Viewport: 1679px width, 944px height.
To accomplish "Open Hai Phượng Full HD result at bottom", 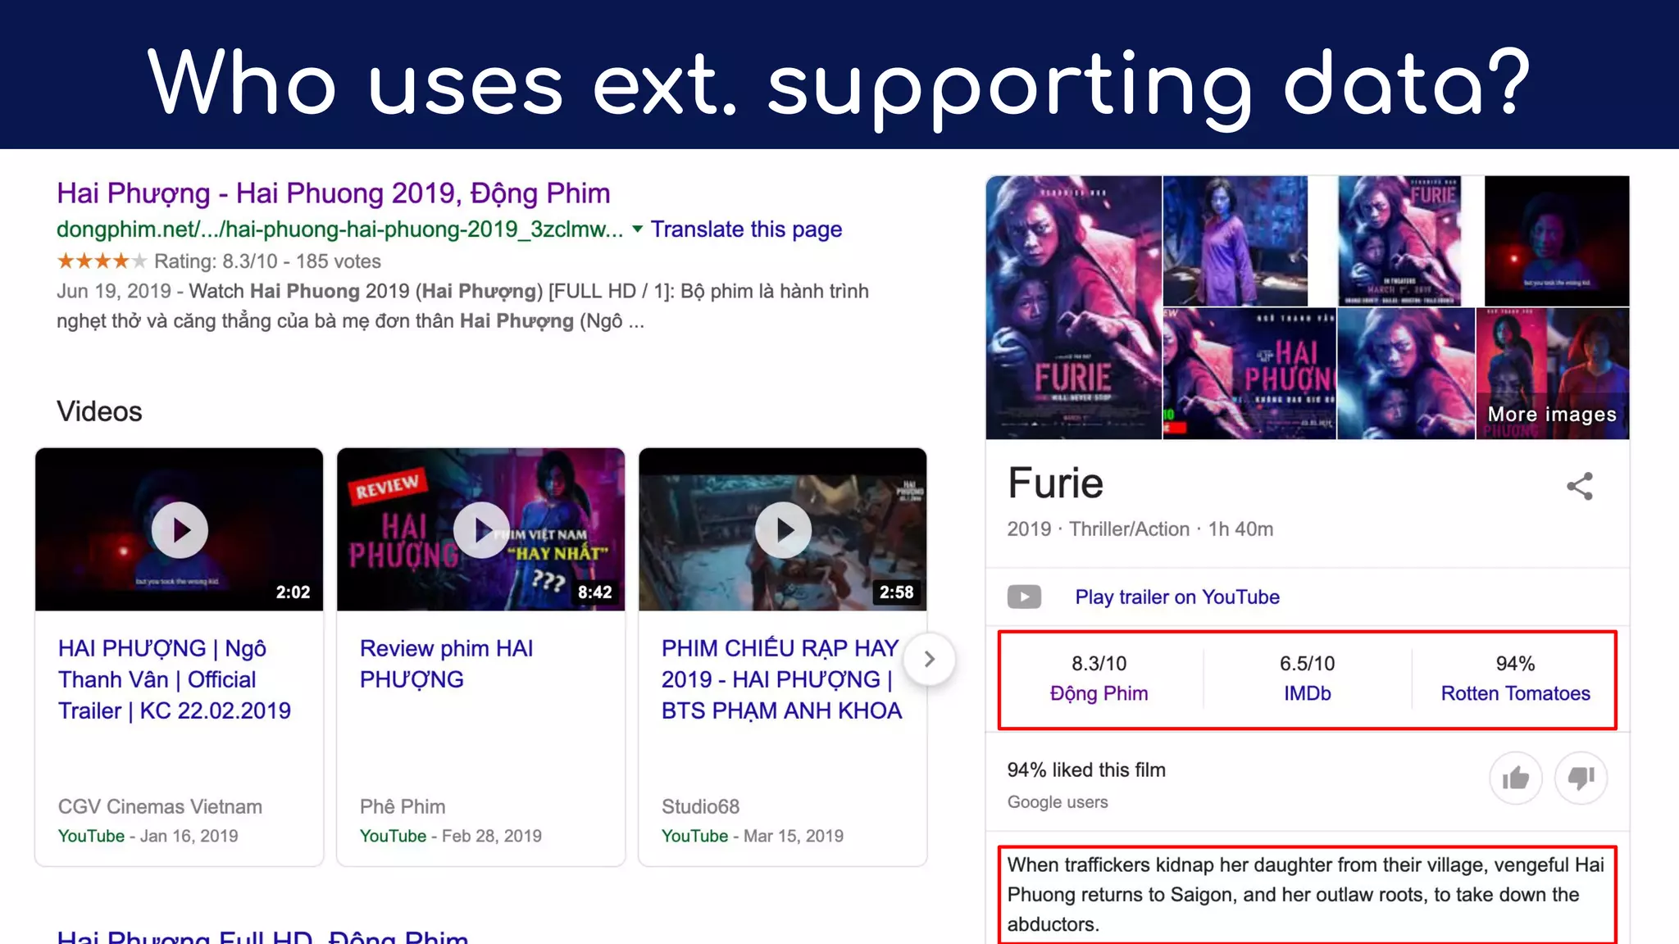I will pos(262,937).
